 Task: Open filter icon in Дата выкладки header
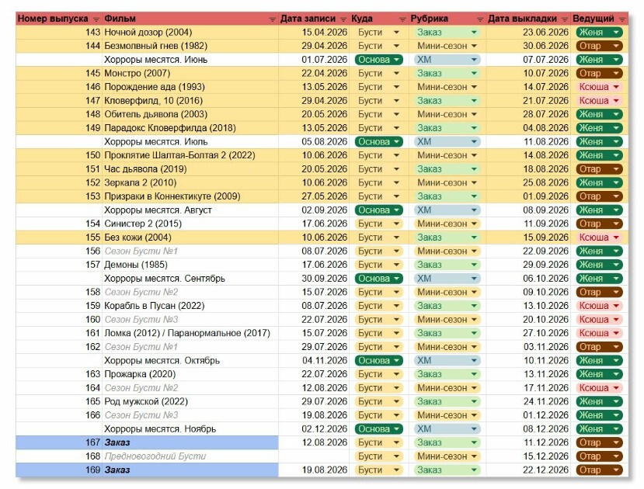point(565,19)
